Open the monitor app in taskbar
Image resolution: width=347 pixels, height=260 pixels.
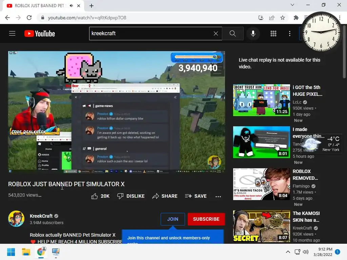pyautogui.click(x=56, y=252)
